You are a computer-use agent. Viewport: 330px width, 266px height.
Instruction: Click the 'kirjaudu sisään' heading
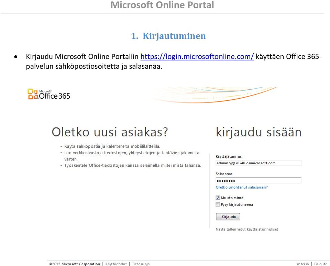(x=258, y=133)
